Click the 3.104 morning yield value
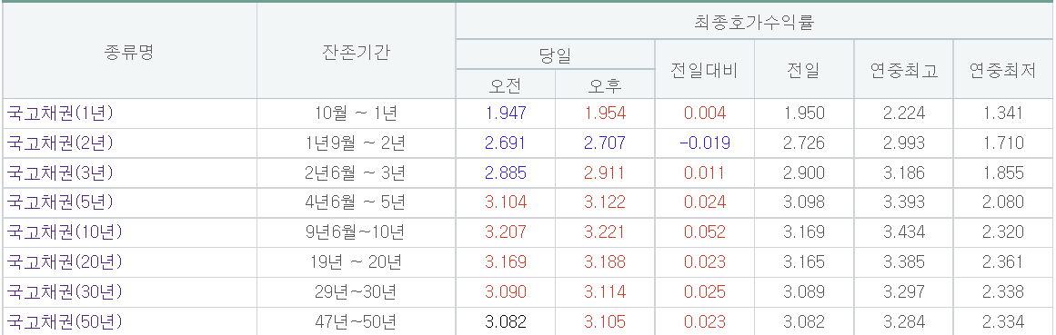Image resolution: width=1056 pixels, height=335 pixels. 505,202
